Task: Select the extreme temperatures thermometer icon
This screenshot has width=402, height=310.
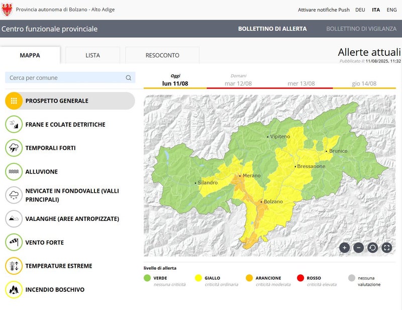Action: [14, 266]
